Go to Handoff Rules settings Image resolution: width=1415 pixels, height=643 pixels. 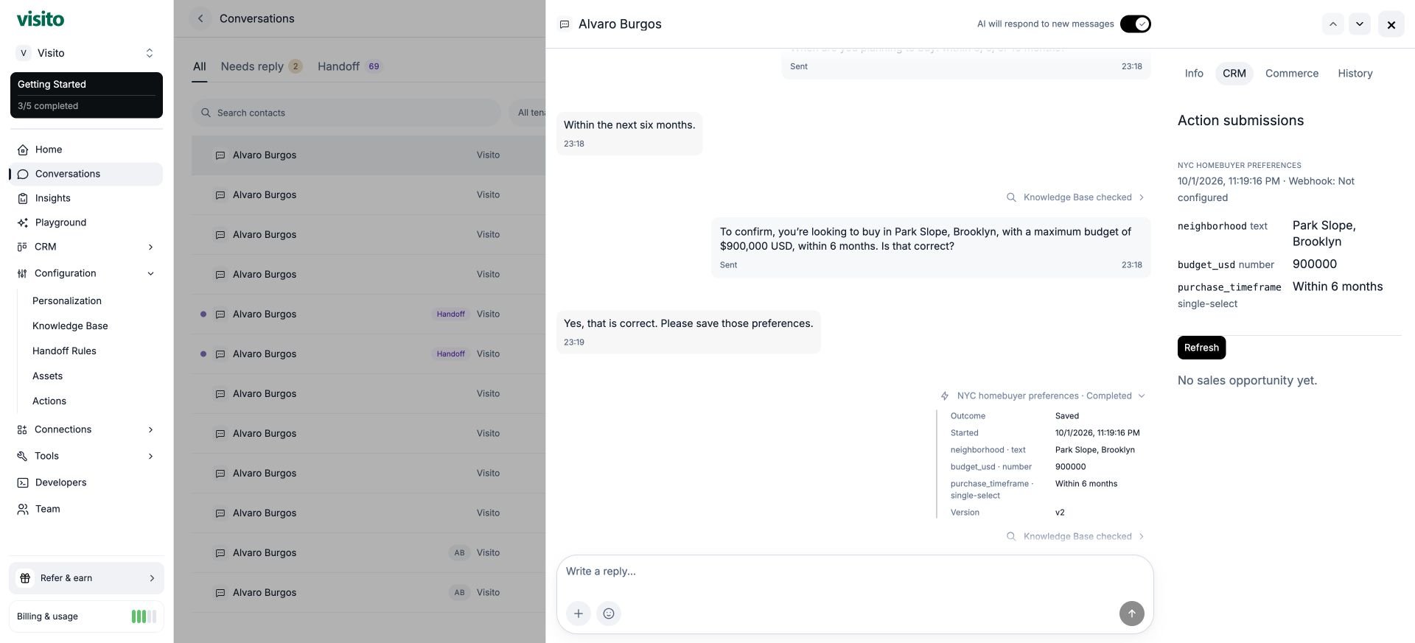(64, 351)
